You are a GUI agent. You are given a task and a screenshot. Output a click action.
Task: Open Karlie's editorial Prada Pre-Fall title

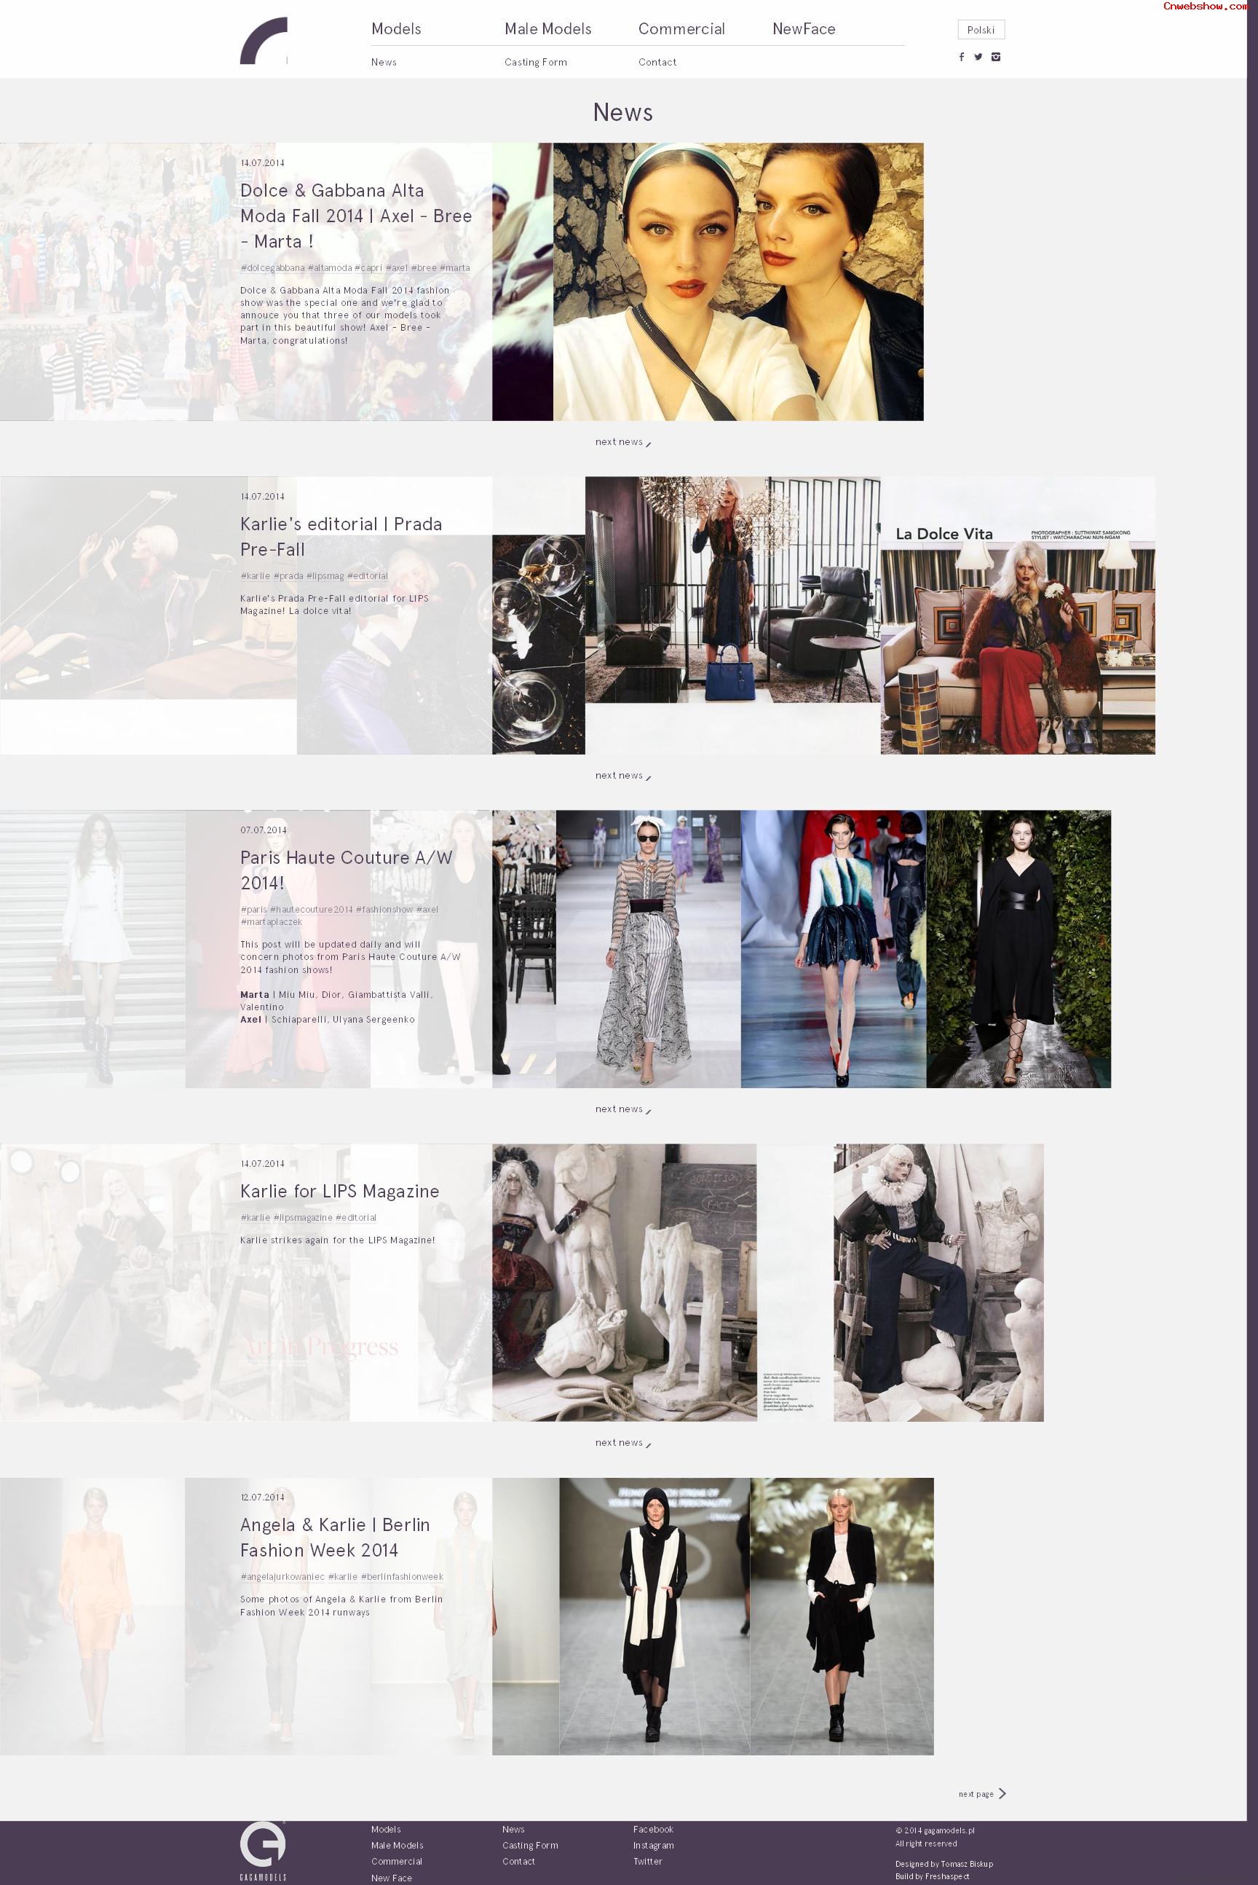point(341,537)
